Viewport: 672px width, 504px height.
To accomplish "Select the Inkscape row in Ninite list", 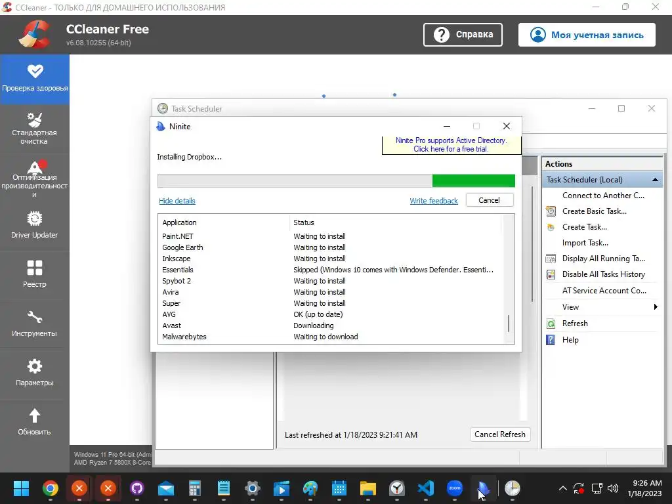I will 330,259.
